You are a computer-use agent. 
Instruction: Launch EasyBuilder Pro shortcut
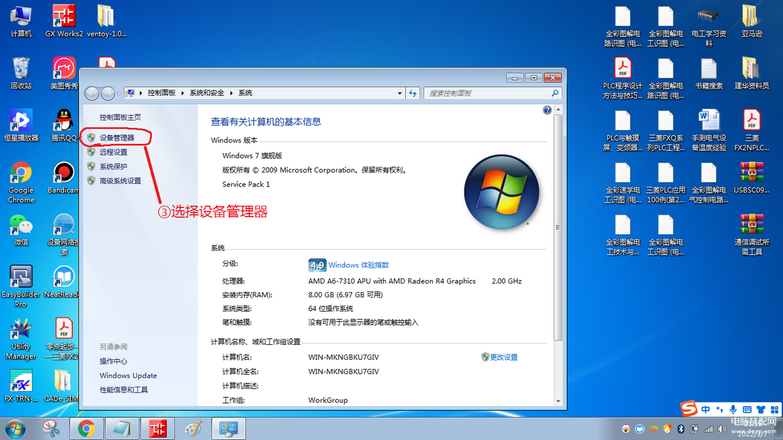(x=21, y=286)
